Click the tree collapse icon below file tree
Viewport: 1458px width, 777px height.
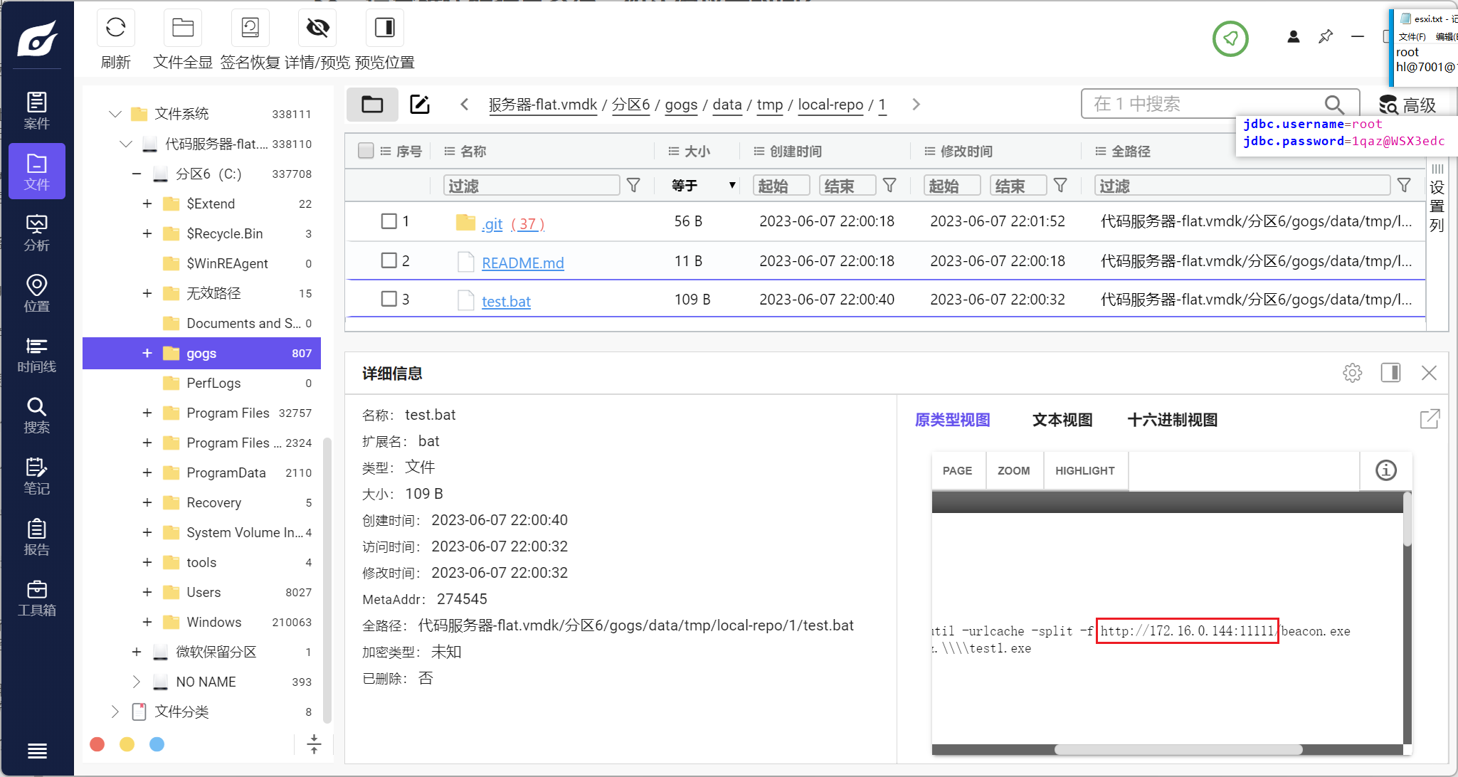coord(314,744)
